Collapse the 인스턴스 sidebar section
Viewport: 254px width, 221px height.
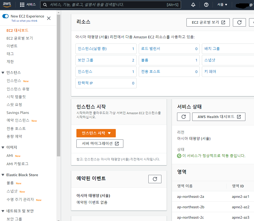pos(3,72)
